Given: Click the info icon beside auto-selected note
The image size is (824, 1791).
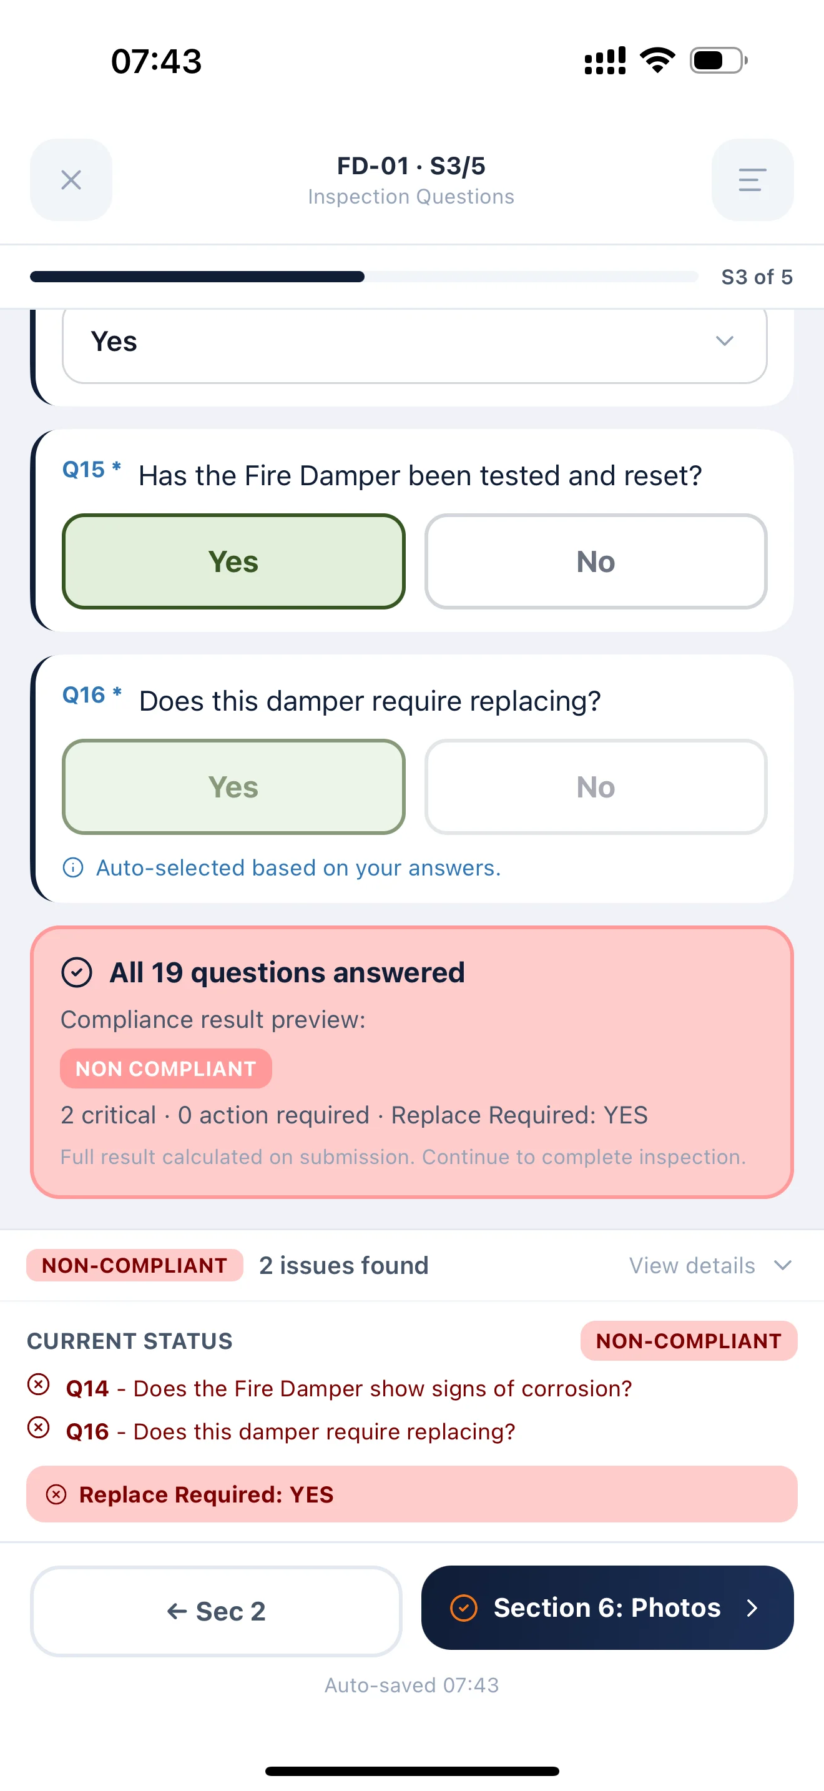Looking at the screenshot, I should coord(74,867).
